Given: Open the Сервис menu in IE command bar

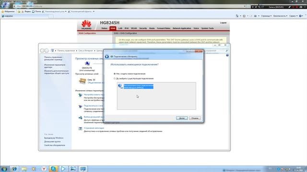Looking at the screenshot, I should (294, 16).
